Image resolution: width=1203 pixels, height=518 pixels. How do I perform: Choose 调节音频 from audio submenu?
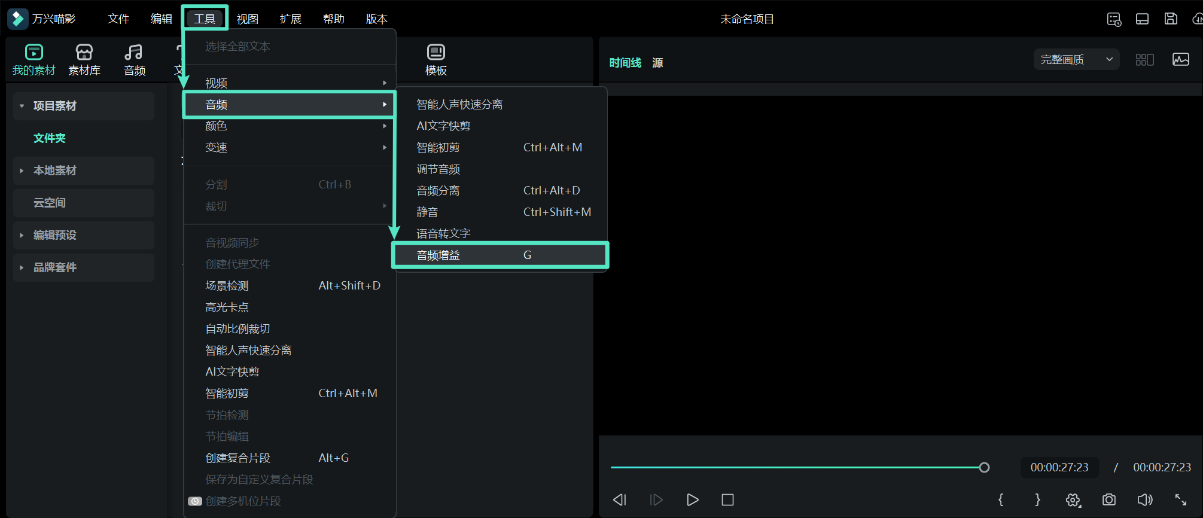coord(500,169)
